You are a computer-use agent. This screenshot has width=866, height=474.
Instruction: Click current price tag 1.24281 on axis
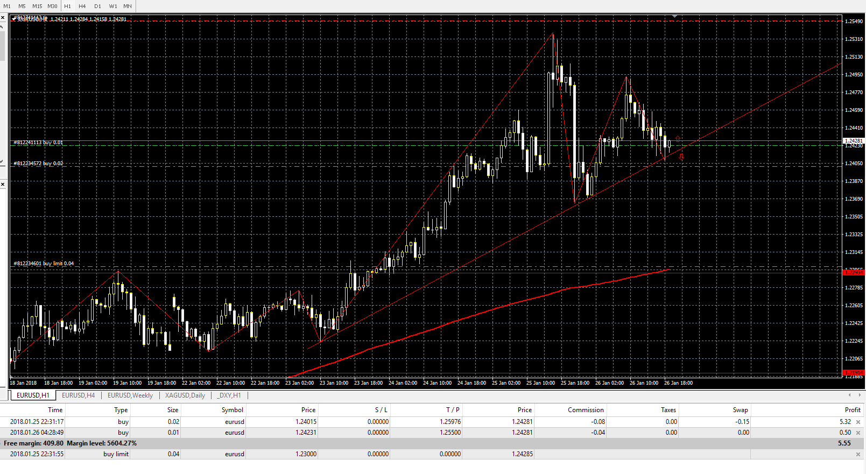point(854,141)
